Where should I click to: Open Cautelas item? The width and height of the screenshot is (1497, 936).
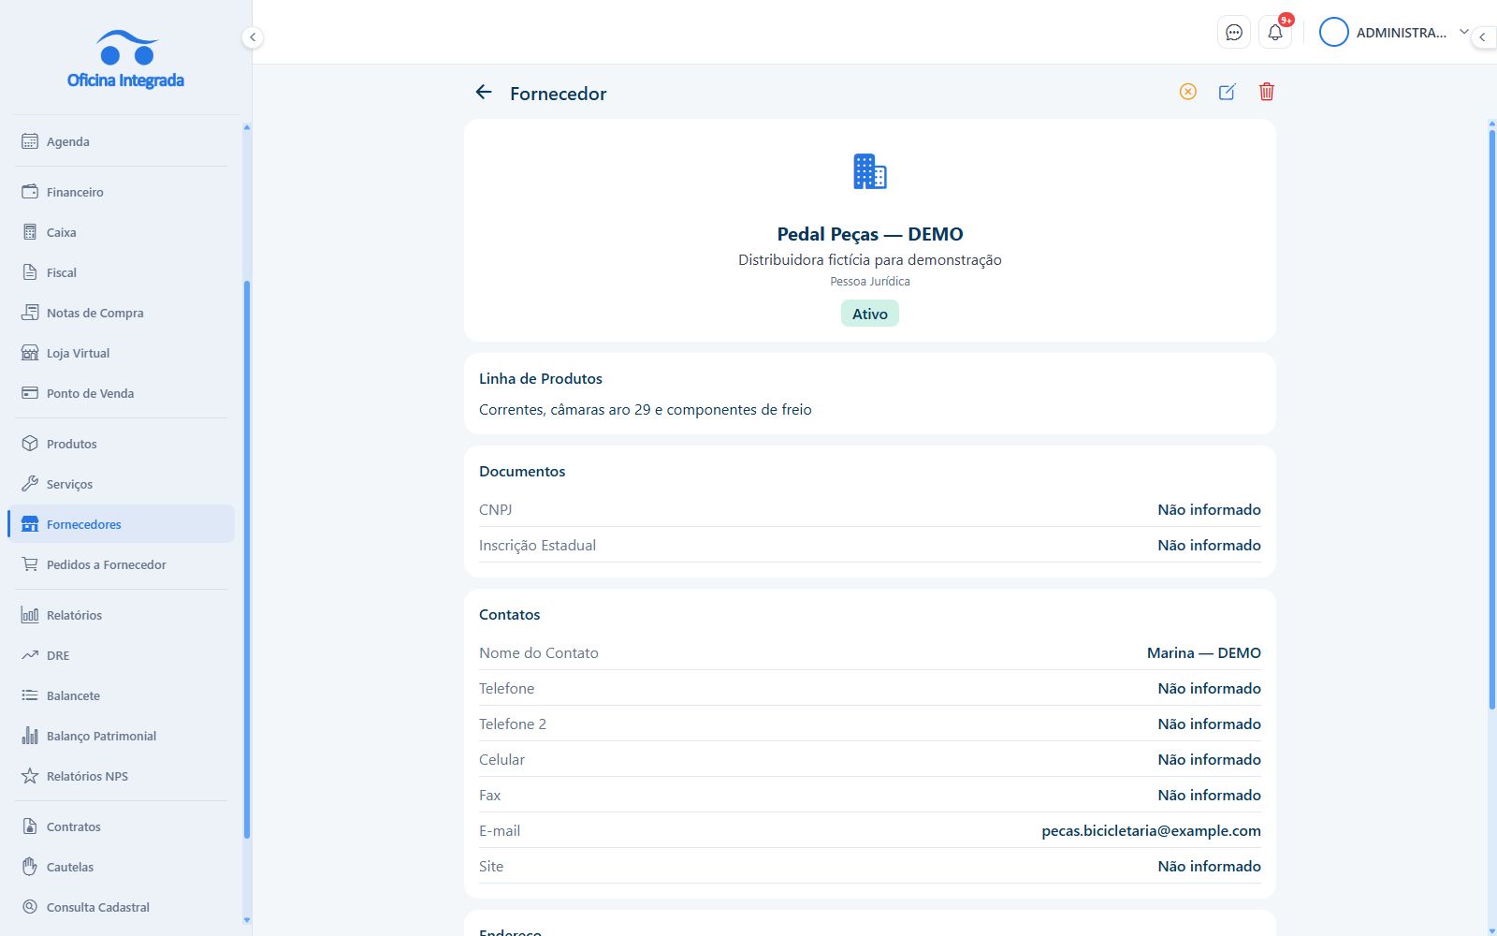(x=122, y=867)
